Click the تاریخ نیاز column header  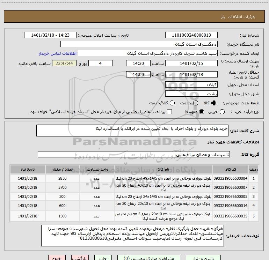[x=28, y=170]
